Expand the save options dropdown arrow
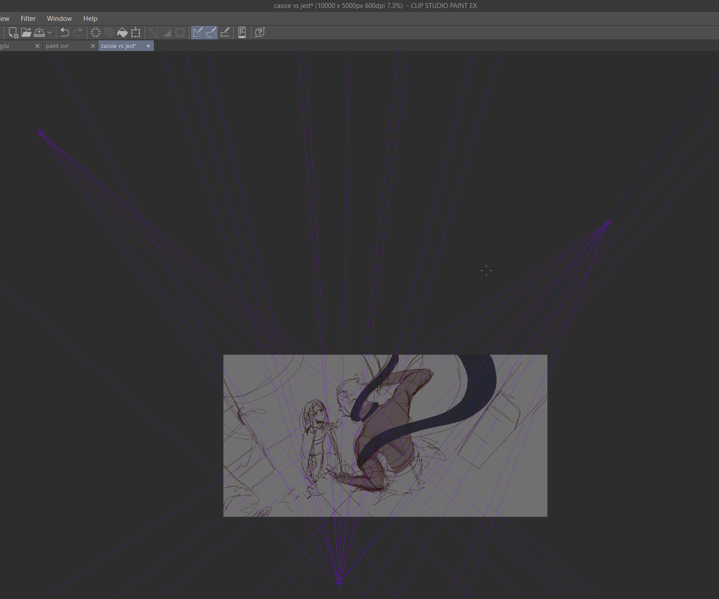719x599 pixels. (x=50, y=32)
